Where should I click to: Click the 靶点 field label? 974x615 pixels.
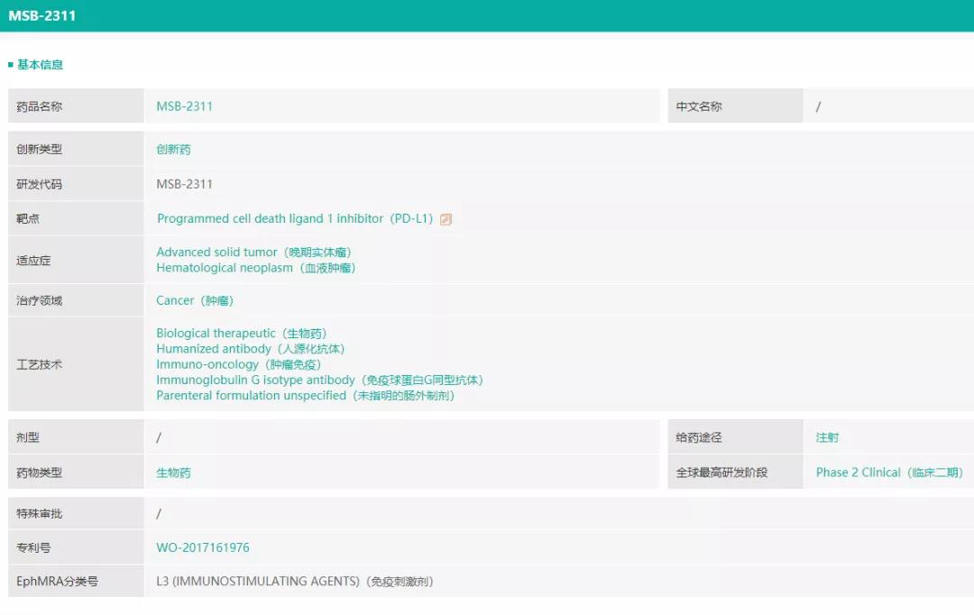coord(28,218)
